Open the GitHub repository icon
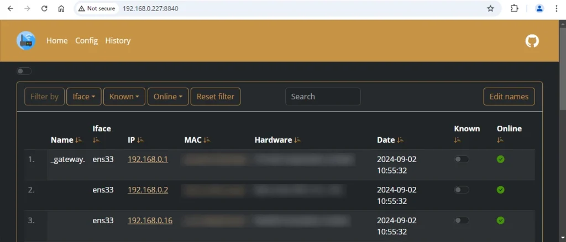The width and height of the screenshot is (566, 242). (x=532, y=41)
